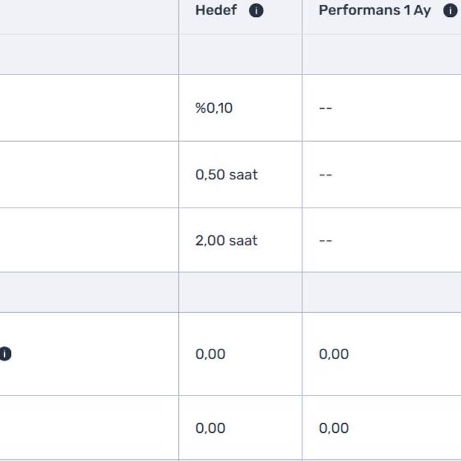Screen dimensions: 461x461
Task: Click the info icon next to Hedef
Action: [x=256, y=11]
